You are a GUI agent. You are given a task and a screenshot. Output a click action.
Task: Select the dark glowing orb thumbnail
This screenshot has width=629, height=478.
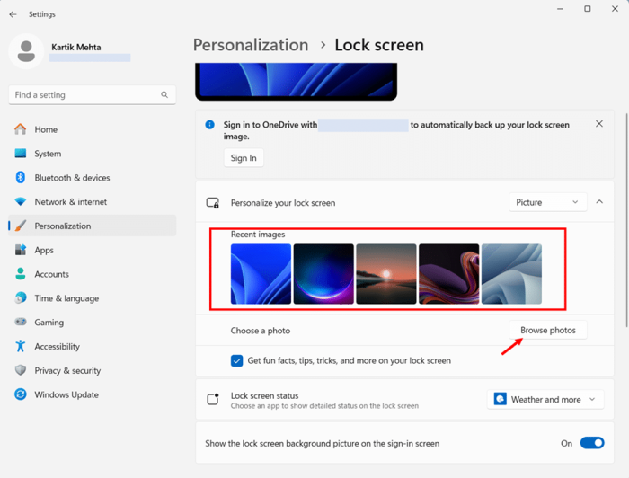point(323,274)
